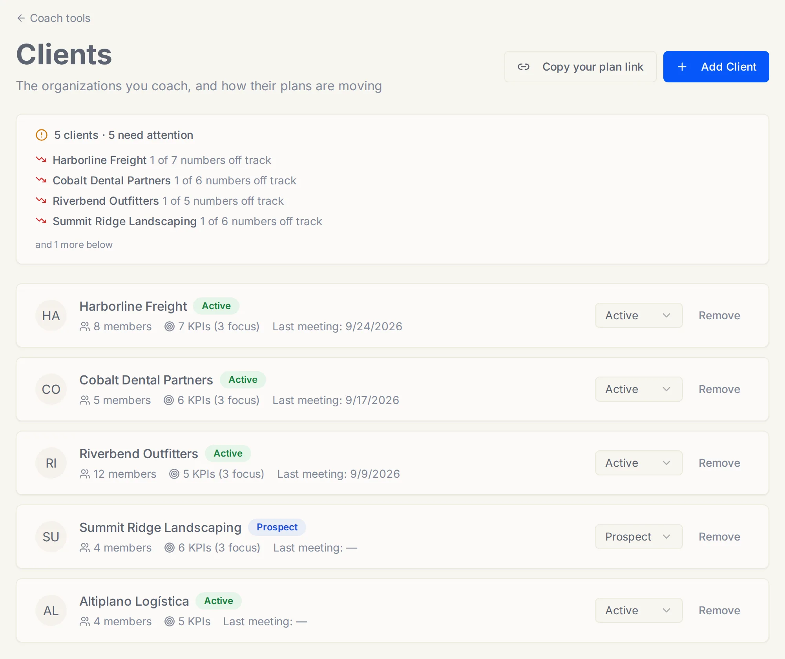Remove Cobalt Dental Partners client
Image resolution: width=785 pixels, height=659 pixels.
tap(719, 389)
